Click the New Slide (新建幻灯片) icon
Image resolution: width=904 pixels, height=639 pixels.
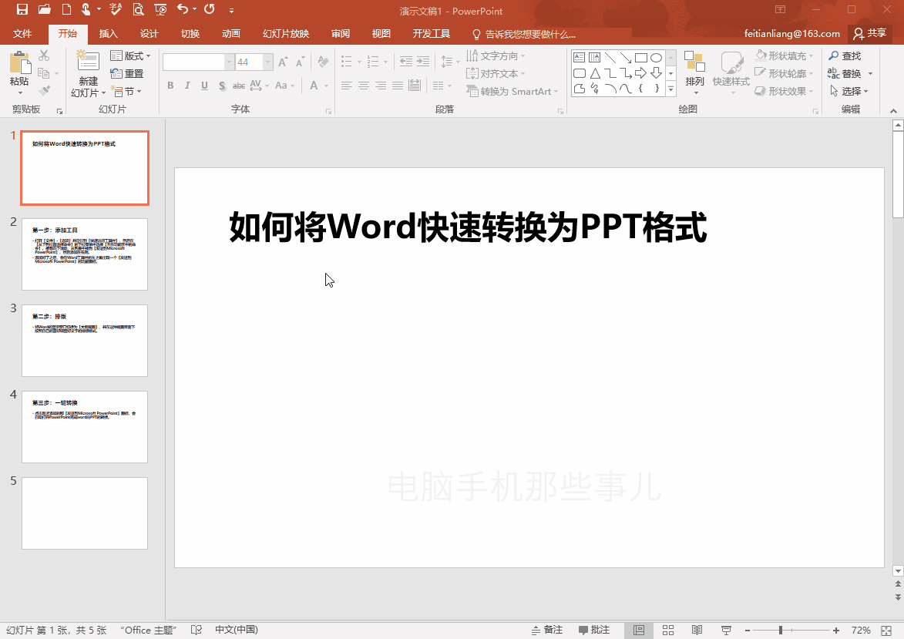coord(88,61)
